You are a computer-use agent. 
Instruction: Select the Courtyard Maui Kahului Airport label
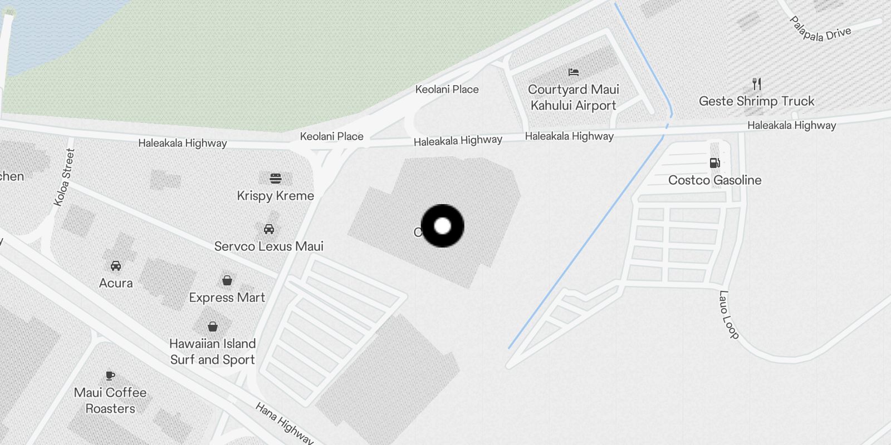pos(574,97)
